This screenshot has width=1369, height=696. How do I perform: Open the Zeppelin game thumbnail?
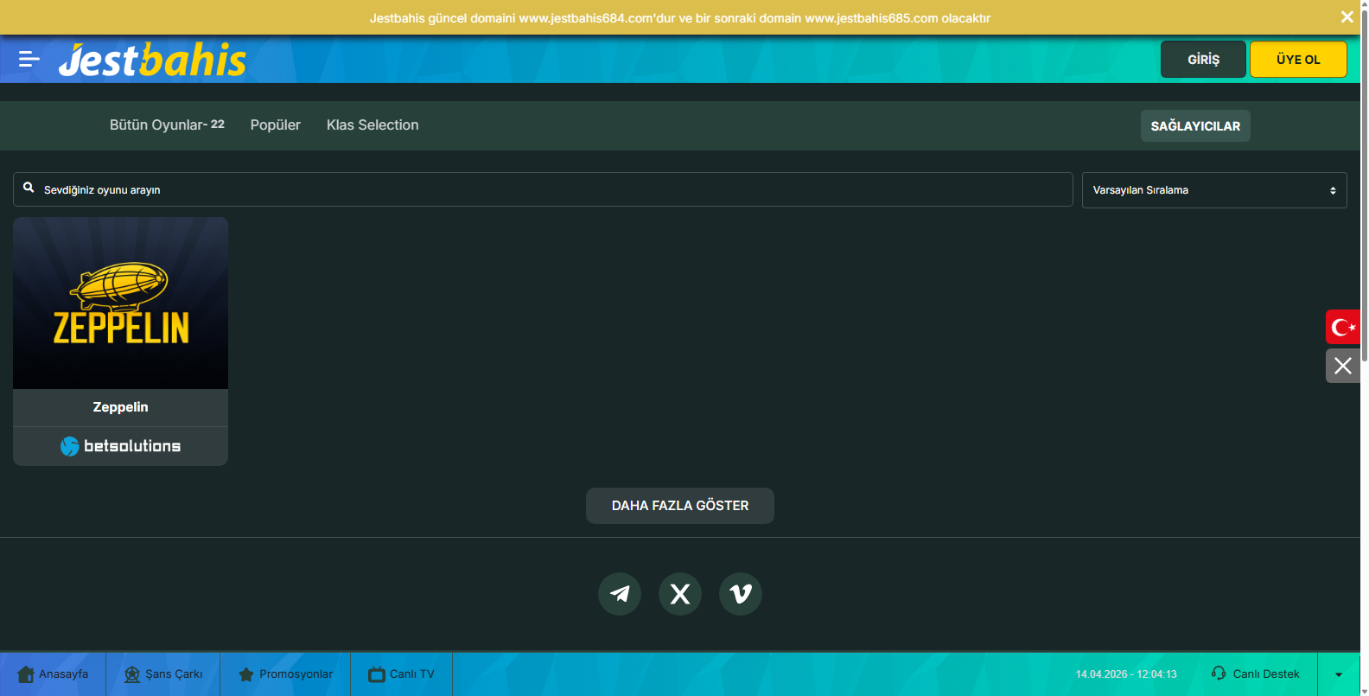[121, 303]
